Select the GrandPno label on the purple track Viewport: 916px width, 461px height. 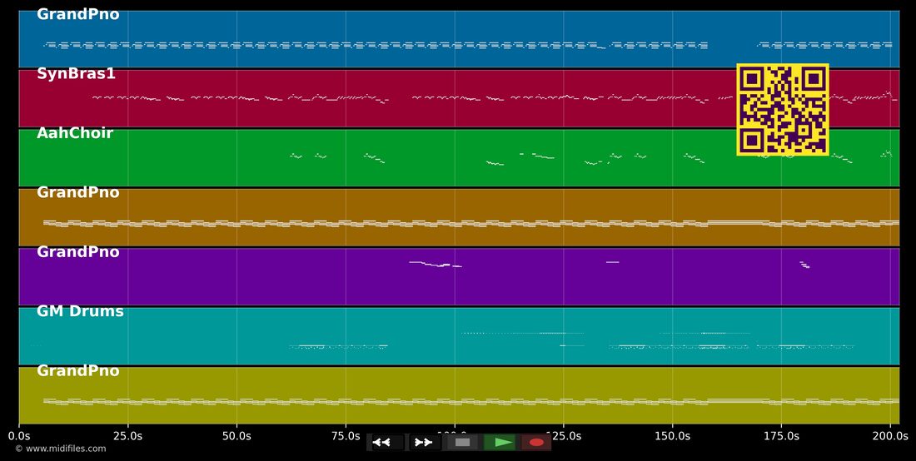point(77,252)
